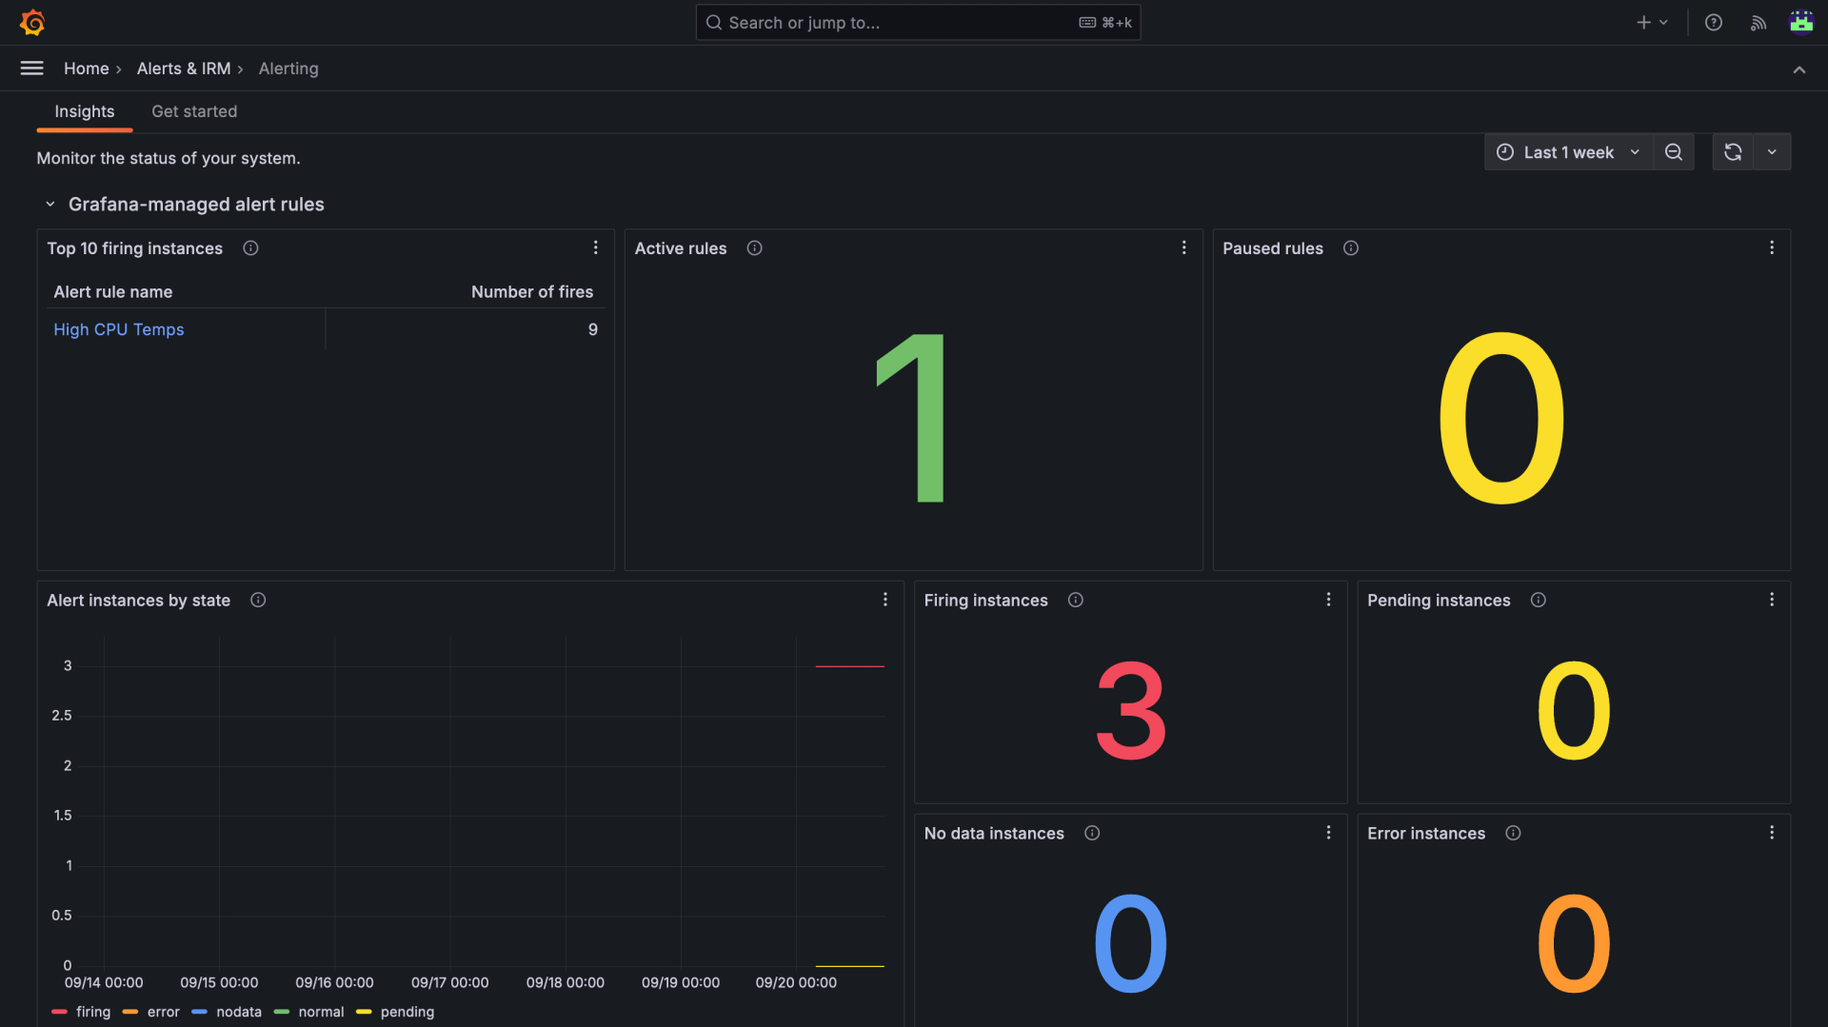Collapse the Grafana-managed alert rules section

pos(50,204)
